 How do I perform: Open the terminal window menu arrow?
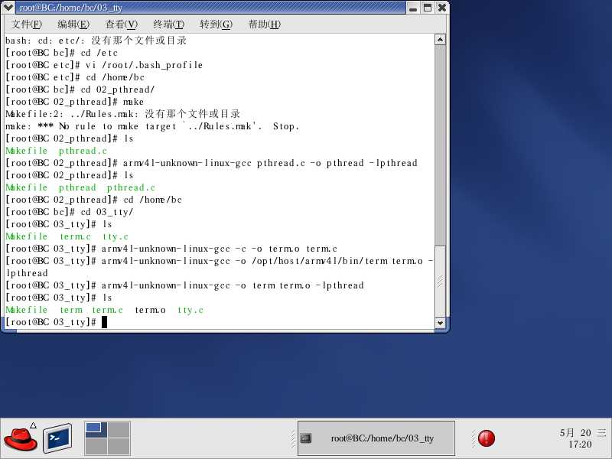(8, 7)
